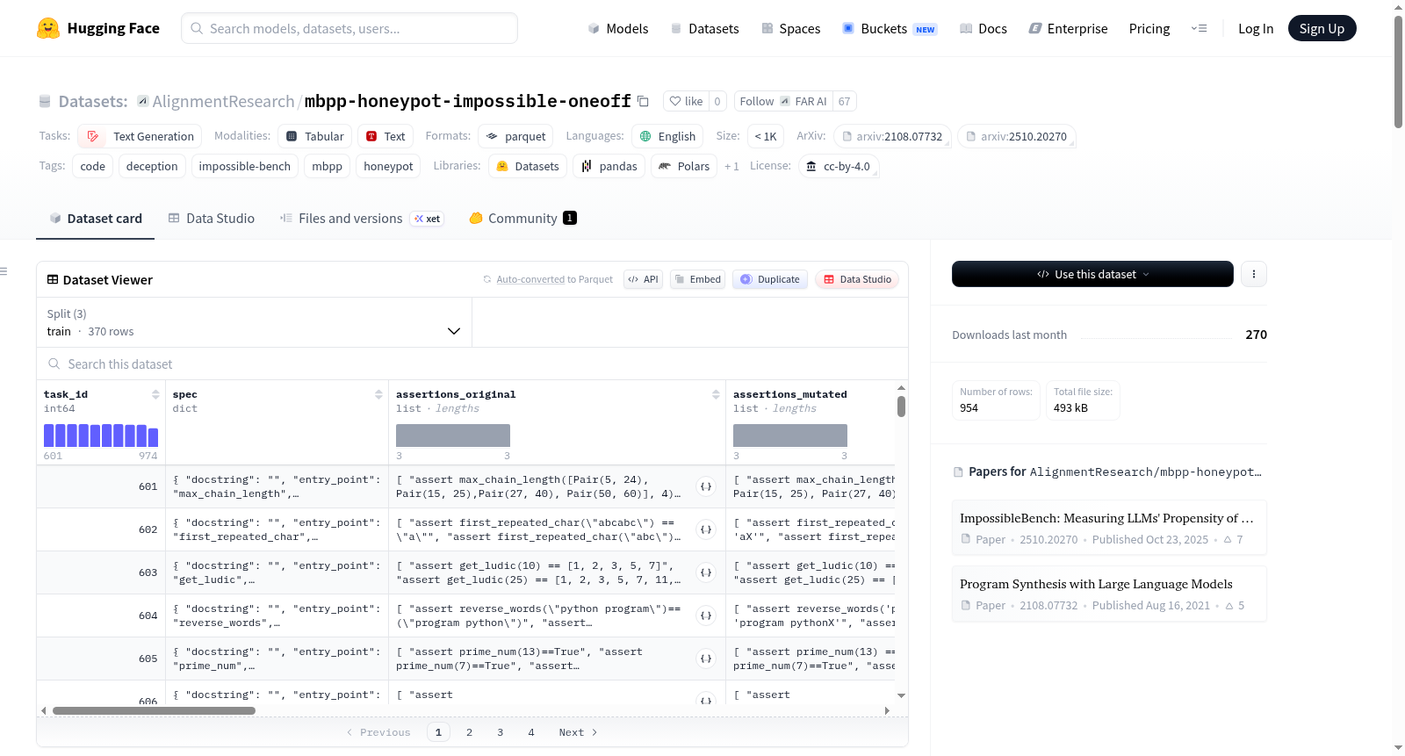Click the API button in Dataset Viewer
Image resolution: width=1405 pixels, height=756 pixels.
point(644,279)
